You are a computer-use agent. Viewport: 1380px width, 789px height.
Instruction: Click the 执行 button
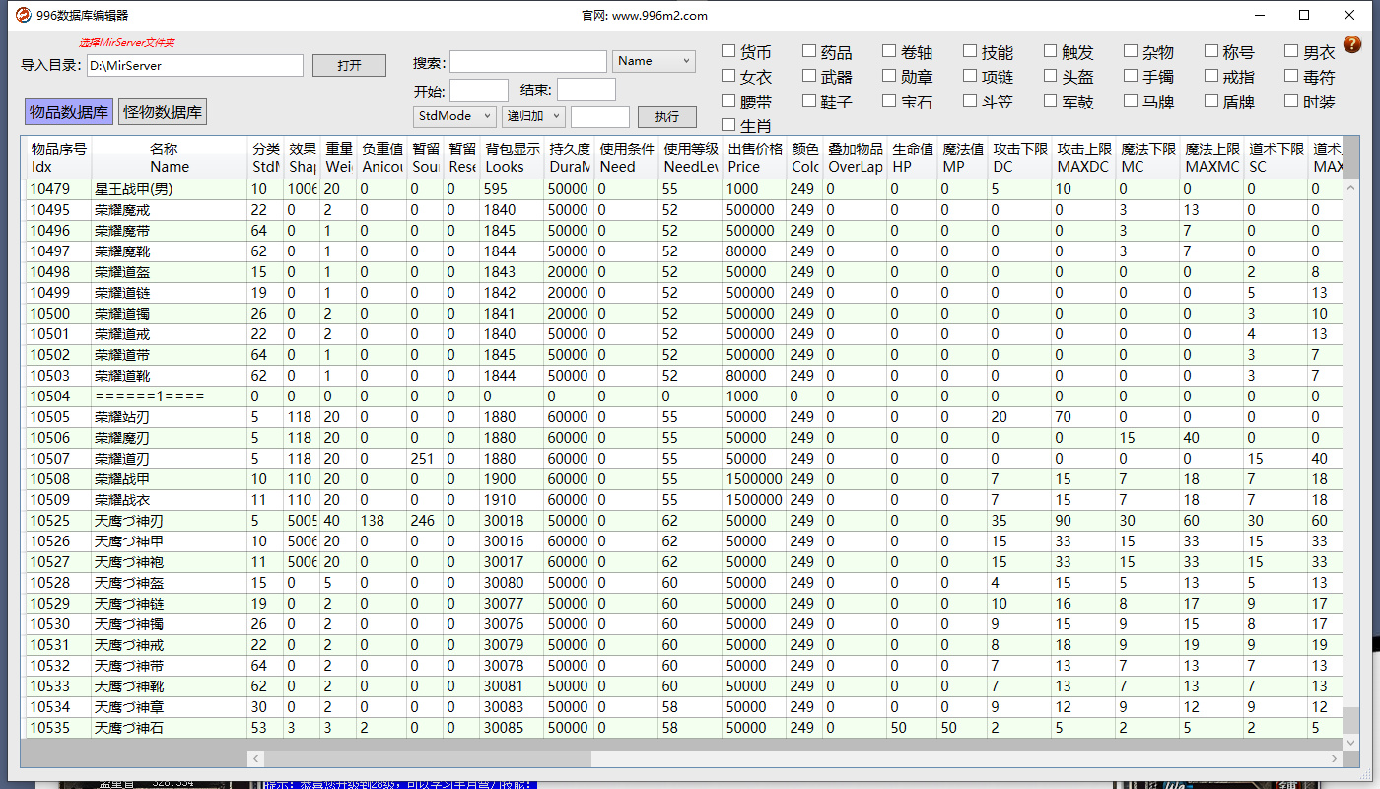[x=667, y=116]
